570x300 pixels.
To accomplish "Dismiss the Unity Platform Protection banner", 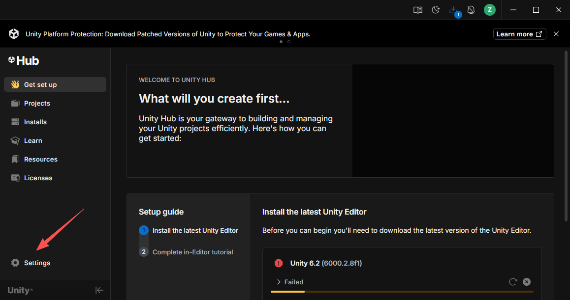I will click(x=556, y=34).
